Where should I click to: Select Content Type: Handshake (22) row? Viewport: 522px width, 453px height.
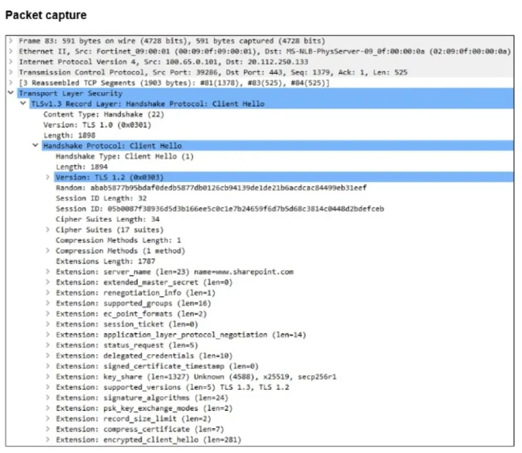coord(278,114)
